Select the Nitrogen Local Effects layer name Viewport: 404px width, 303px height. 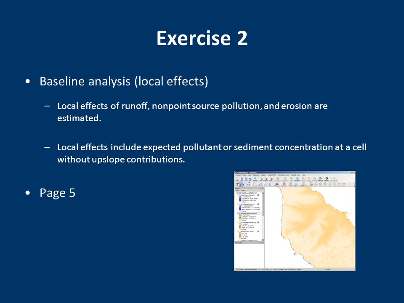[x=249, y=213]
